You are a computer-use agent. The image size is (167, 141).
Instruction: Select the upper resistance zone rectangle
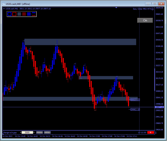(80, 42)
